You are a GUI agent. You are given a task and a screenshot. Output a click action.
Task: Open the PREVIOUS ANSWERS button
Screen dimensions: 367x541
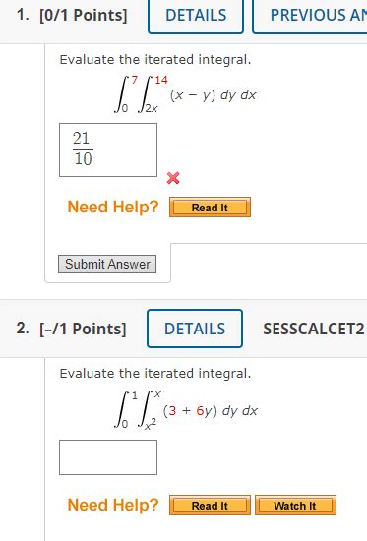pos(310,16)
